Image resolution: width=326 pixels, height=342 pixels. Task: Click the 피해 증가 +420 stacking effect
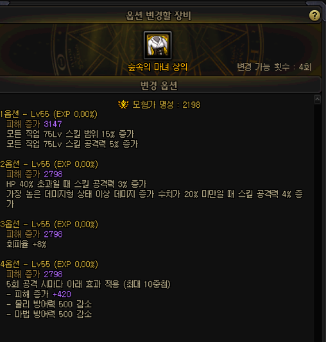pyautogui.click(x=39, y=295)
